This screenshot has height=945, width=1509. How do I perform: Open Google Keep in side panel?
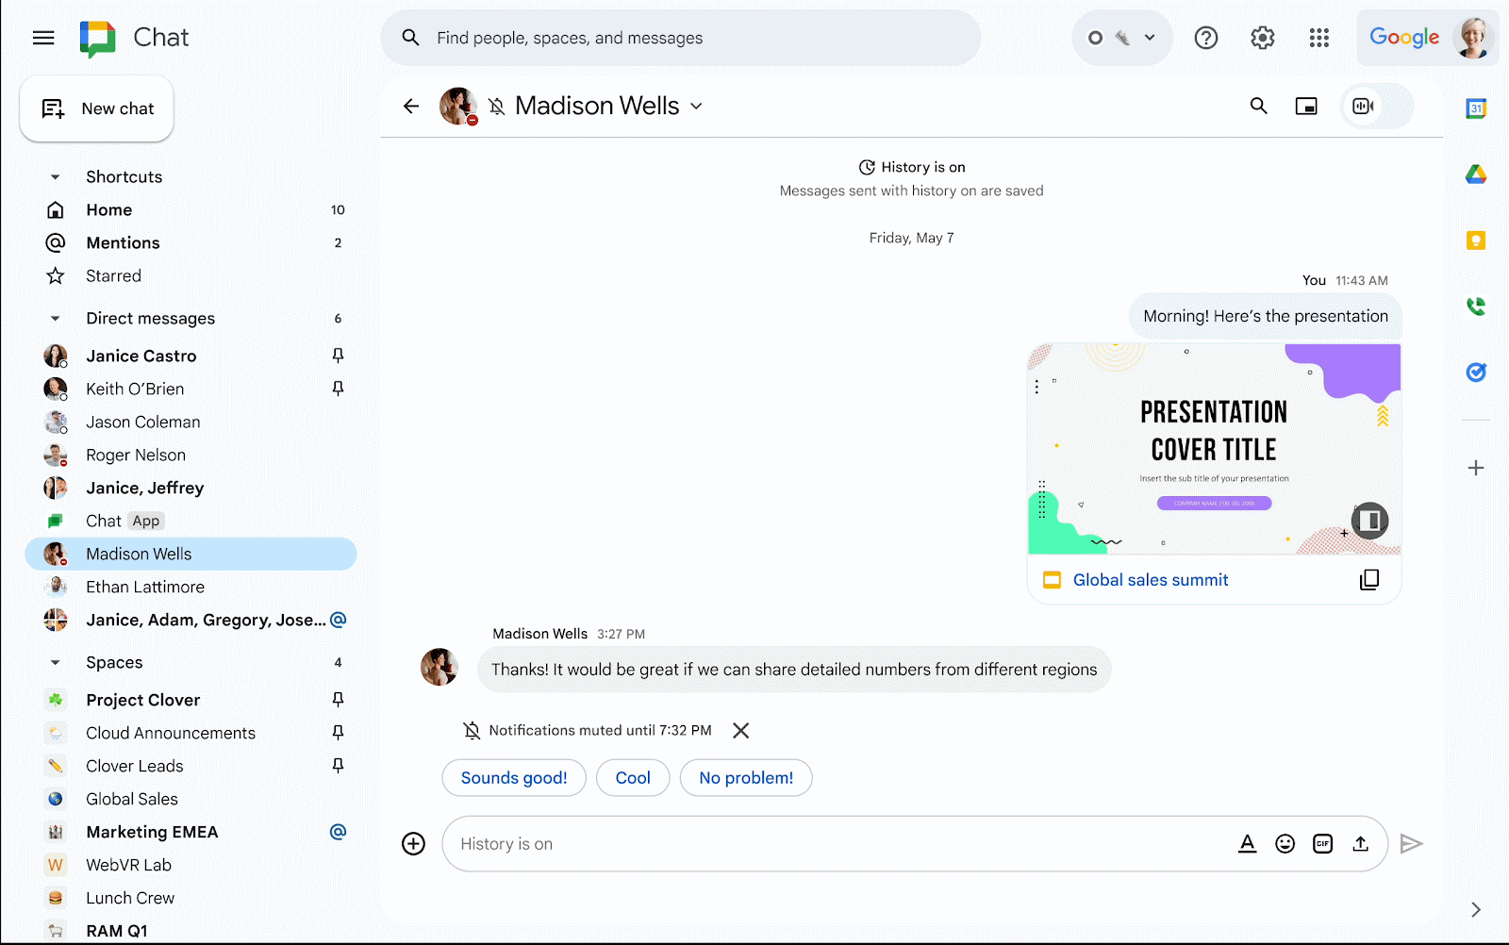click(1476, 240)
